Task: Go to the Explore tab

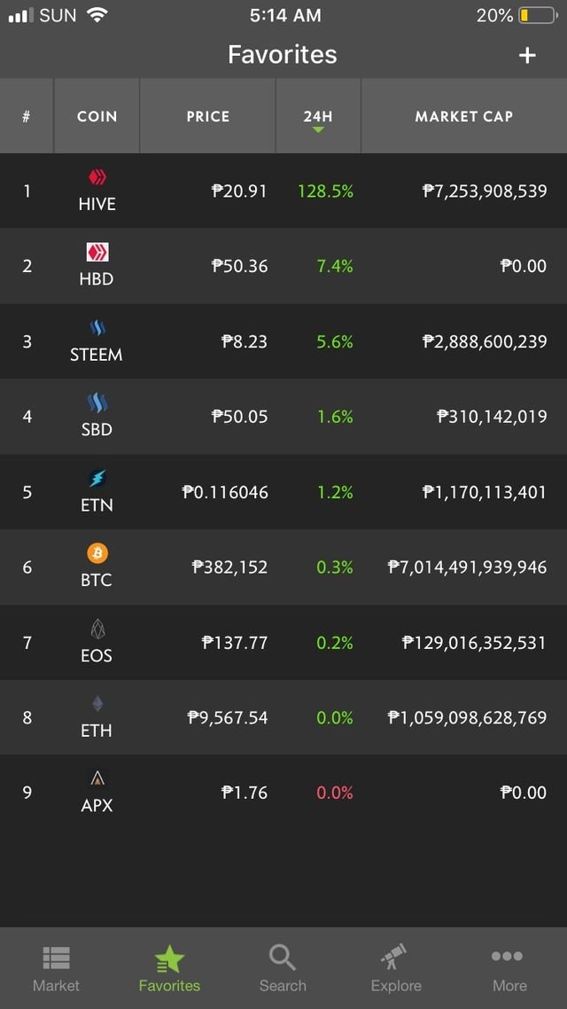Action: (x=396, y=968)
